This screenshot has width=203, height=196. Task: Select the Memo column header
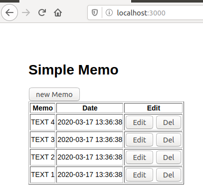coord(43,108)
